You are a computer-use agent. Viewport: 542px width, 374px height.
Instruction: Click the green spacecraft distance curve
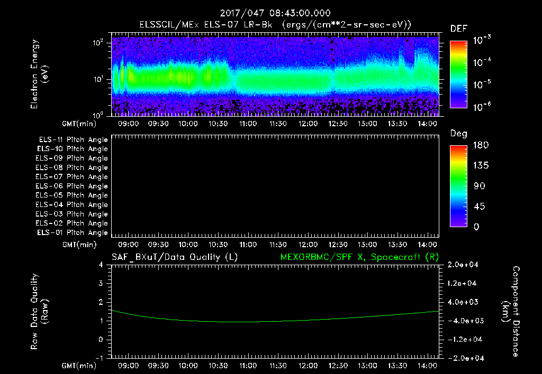point(275,321)
